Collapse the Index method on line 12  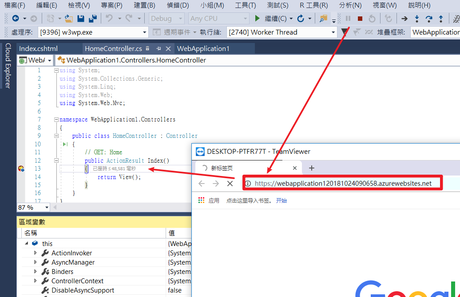click(x=56, y=160)
